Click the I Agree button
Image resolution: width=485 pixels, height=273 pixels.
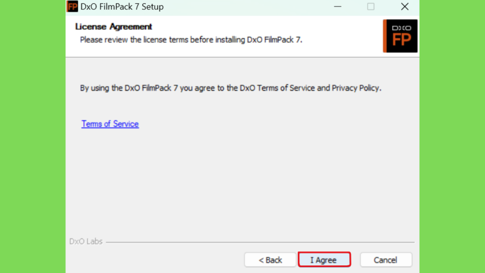pyautogui.click(x=324, y=260)
